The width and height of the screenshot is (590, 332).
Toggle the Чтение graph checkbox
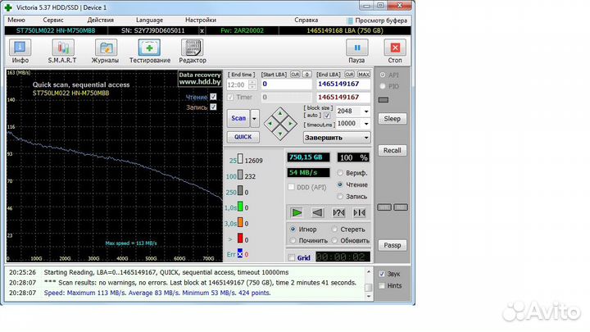[x=214, y=97]
